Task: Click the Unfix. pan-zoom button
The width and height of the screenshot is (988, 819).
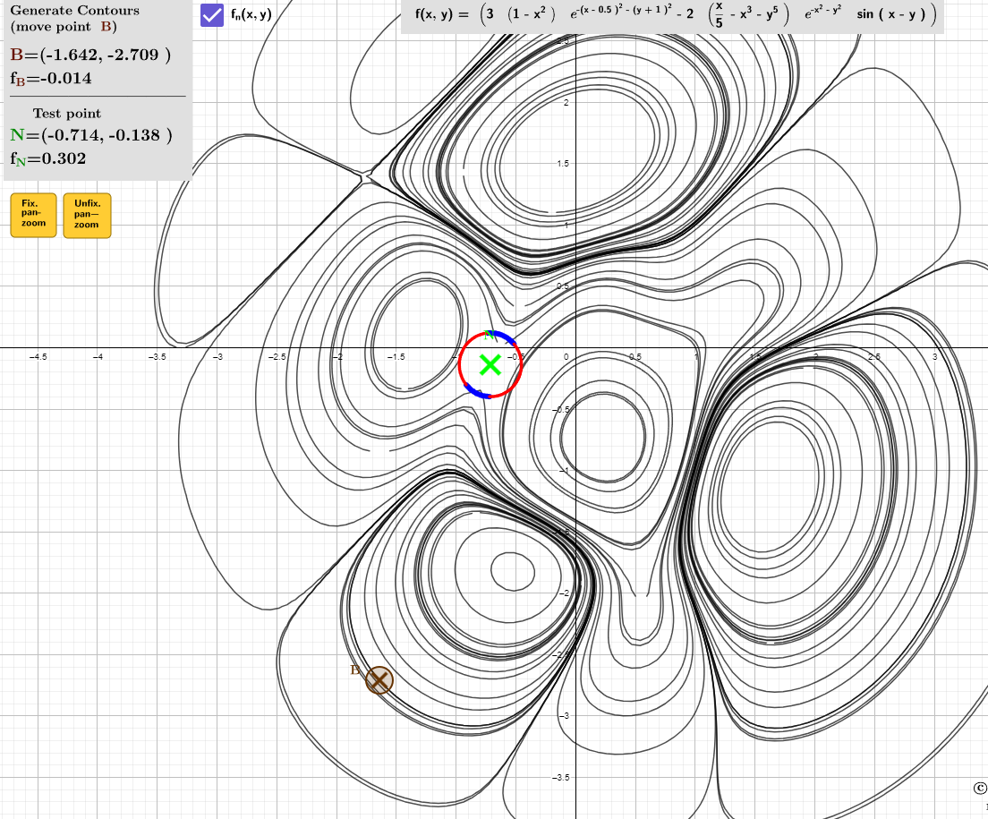Action: point(87,216)
